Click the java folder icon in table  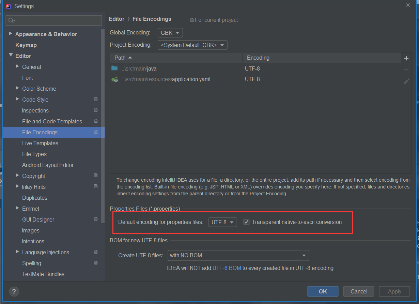(x=114, y=68)
